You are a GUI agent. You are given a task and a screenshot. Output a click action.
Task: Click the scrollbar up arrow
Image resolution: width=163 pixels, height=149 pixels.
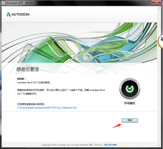[159, 8]
